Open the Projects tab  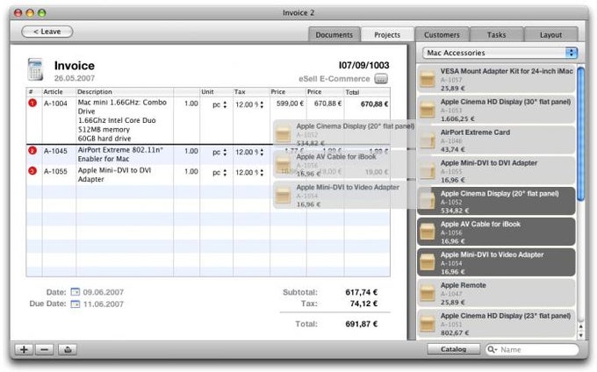387,34
